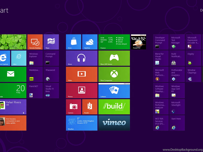Open the Build Notifications tile
Screen dimensions: 203x152
(177, 58)
